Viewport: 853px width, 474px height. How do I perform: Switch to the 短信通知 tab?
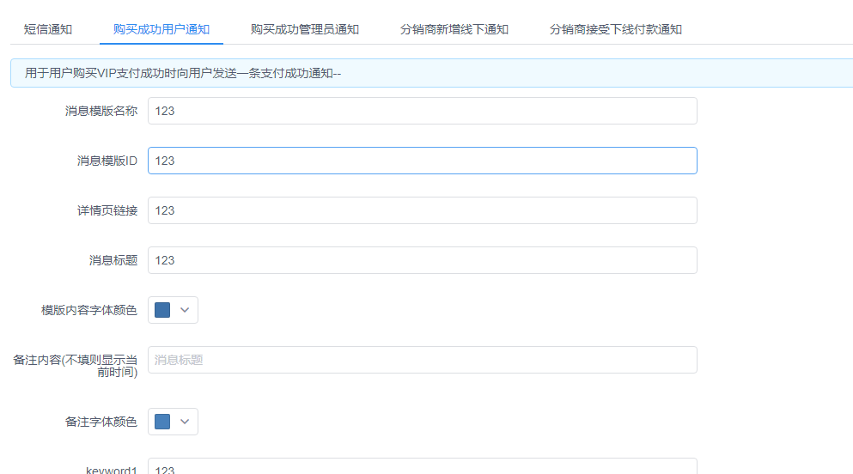[x=48, y=29]
